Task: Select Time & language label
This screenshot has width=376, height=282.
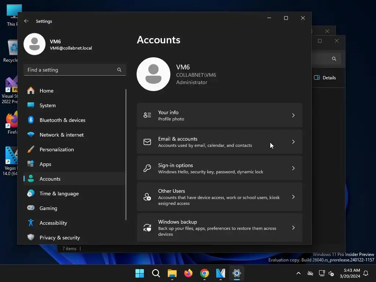Action: [59, 194]
